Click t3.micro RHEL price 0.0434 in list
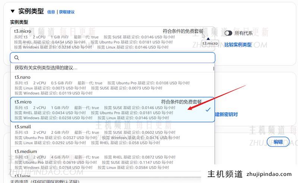This screenshot has width=298, height=183. pyautogui.click(x=50, y=113)
